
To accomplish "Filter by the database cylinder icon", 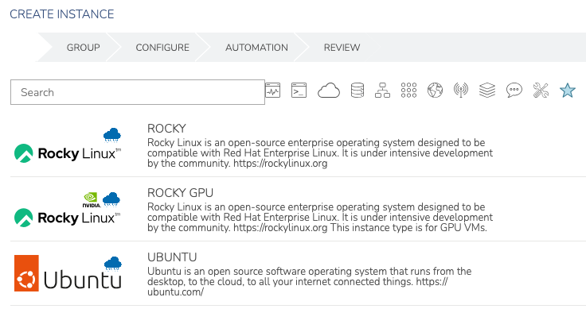I will (357, 91).
